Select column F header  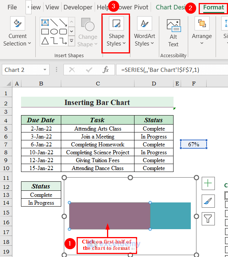(x=194, y=84)
